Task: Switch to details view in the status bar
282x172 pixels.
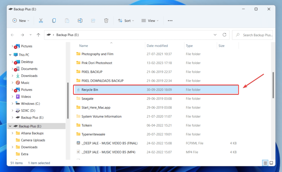Action: tap(265, 163)
